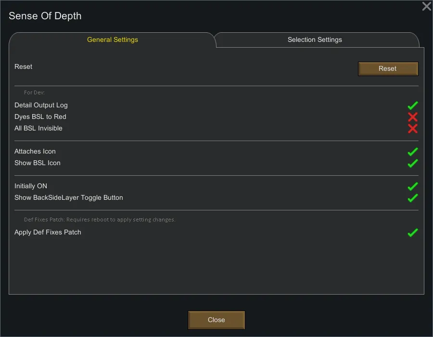This screenshot has width=433, height=337.
Task: Click the 'Apply Def Fixes Patch' label
Action: coord(48,233)
